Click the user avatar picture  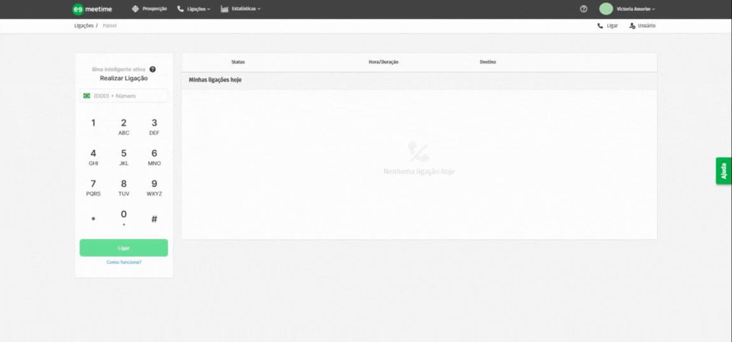(x=606, y=9)
